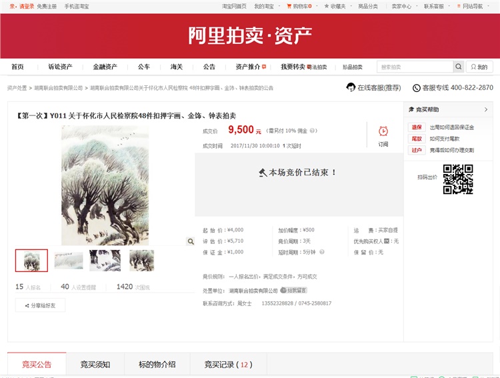The image size is (500, 378).
Task: Open the 珍品拍卖 navigation link
Action: 353,67
